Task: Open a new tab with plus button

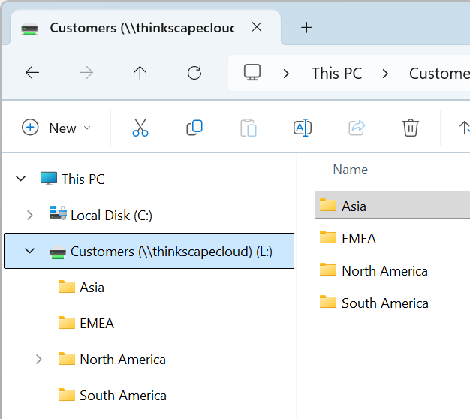Action: tap(306, 28)
